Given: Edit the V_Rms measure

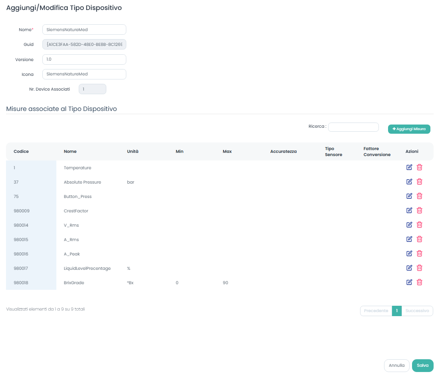Looking at the screenshot, I should coord(409,225).
